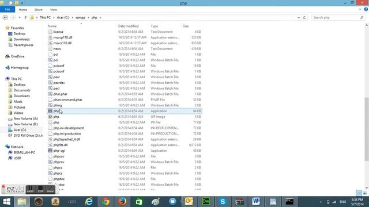This screenshot has width=369, height=207.
Task: Select OneDrive in the navigation pane
Action: (x=17, y=56)
